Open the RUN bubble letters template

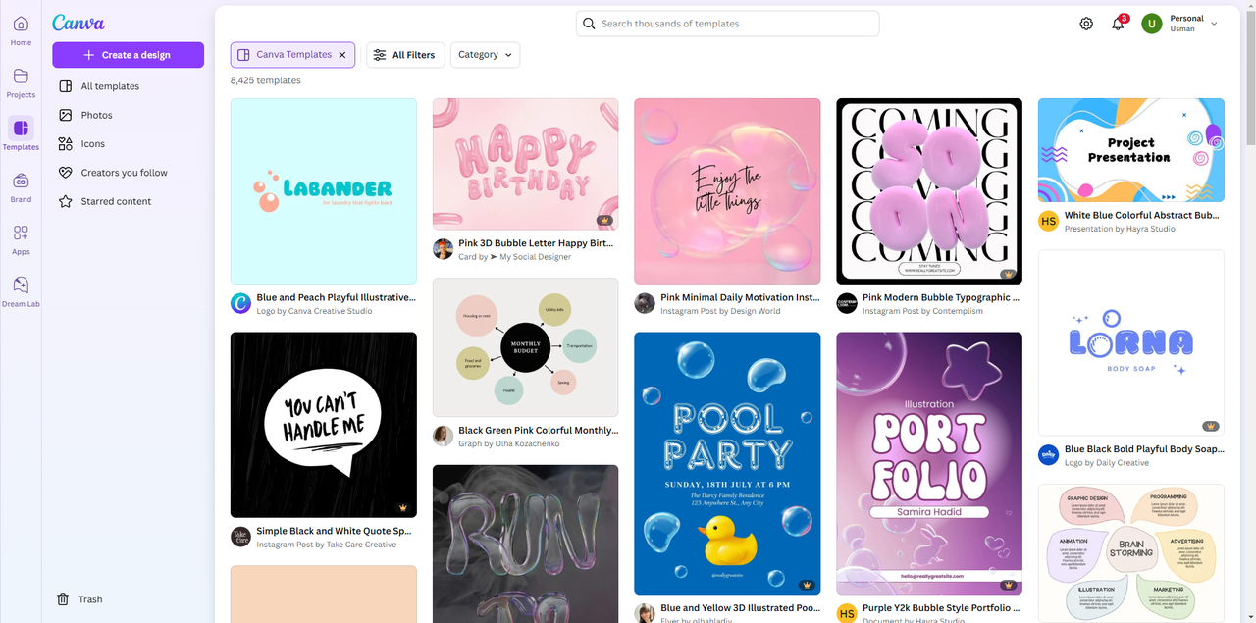coord(526,544)
